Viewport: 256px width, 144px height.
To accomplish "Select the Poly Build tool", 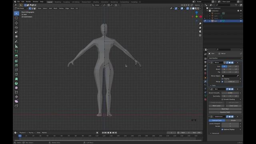I will tap(16, 79).
